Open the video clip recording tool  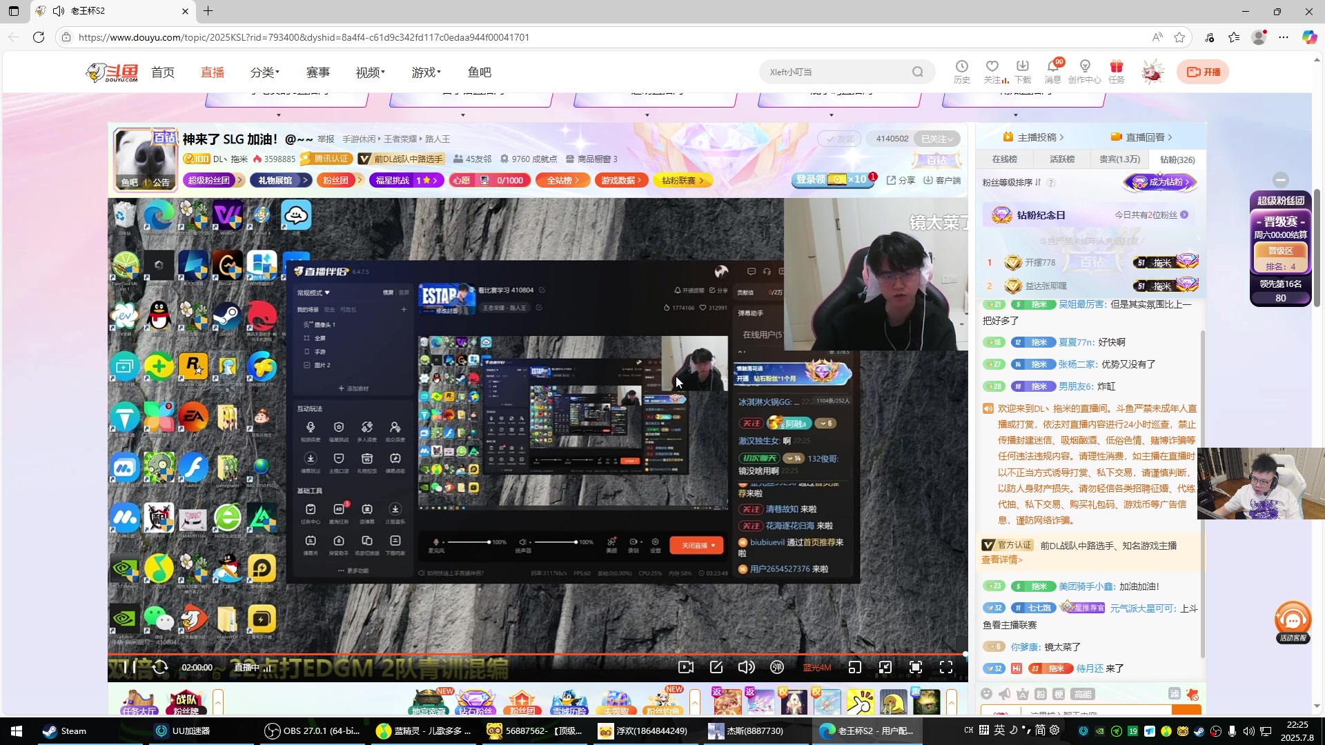pos(686,667)
